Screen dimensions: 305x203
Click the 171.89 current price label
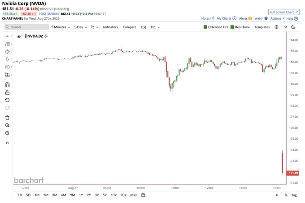click(293, 173)
